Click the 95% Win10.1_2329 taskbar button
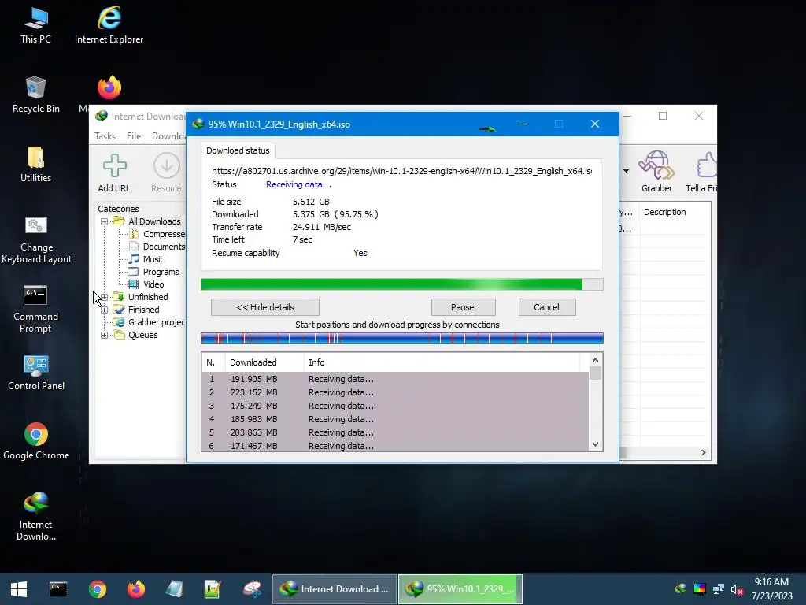 coord(460,589)
